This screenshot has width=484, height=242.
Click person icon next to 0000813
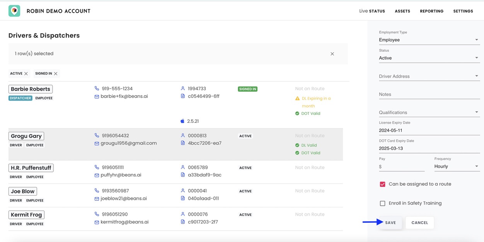pyautogui.click(x=183, y=135)
